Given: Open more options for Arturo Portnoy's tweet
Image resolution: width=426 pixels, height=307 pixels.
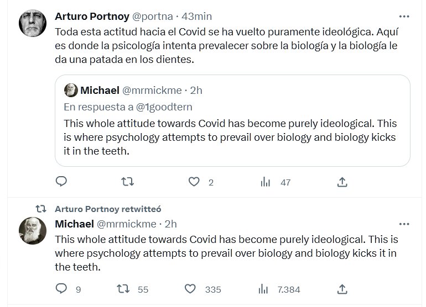Looking at the screenshot, I should pos(406,16).
